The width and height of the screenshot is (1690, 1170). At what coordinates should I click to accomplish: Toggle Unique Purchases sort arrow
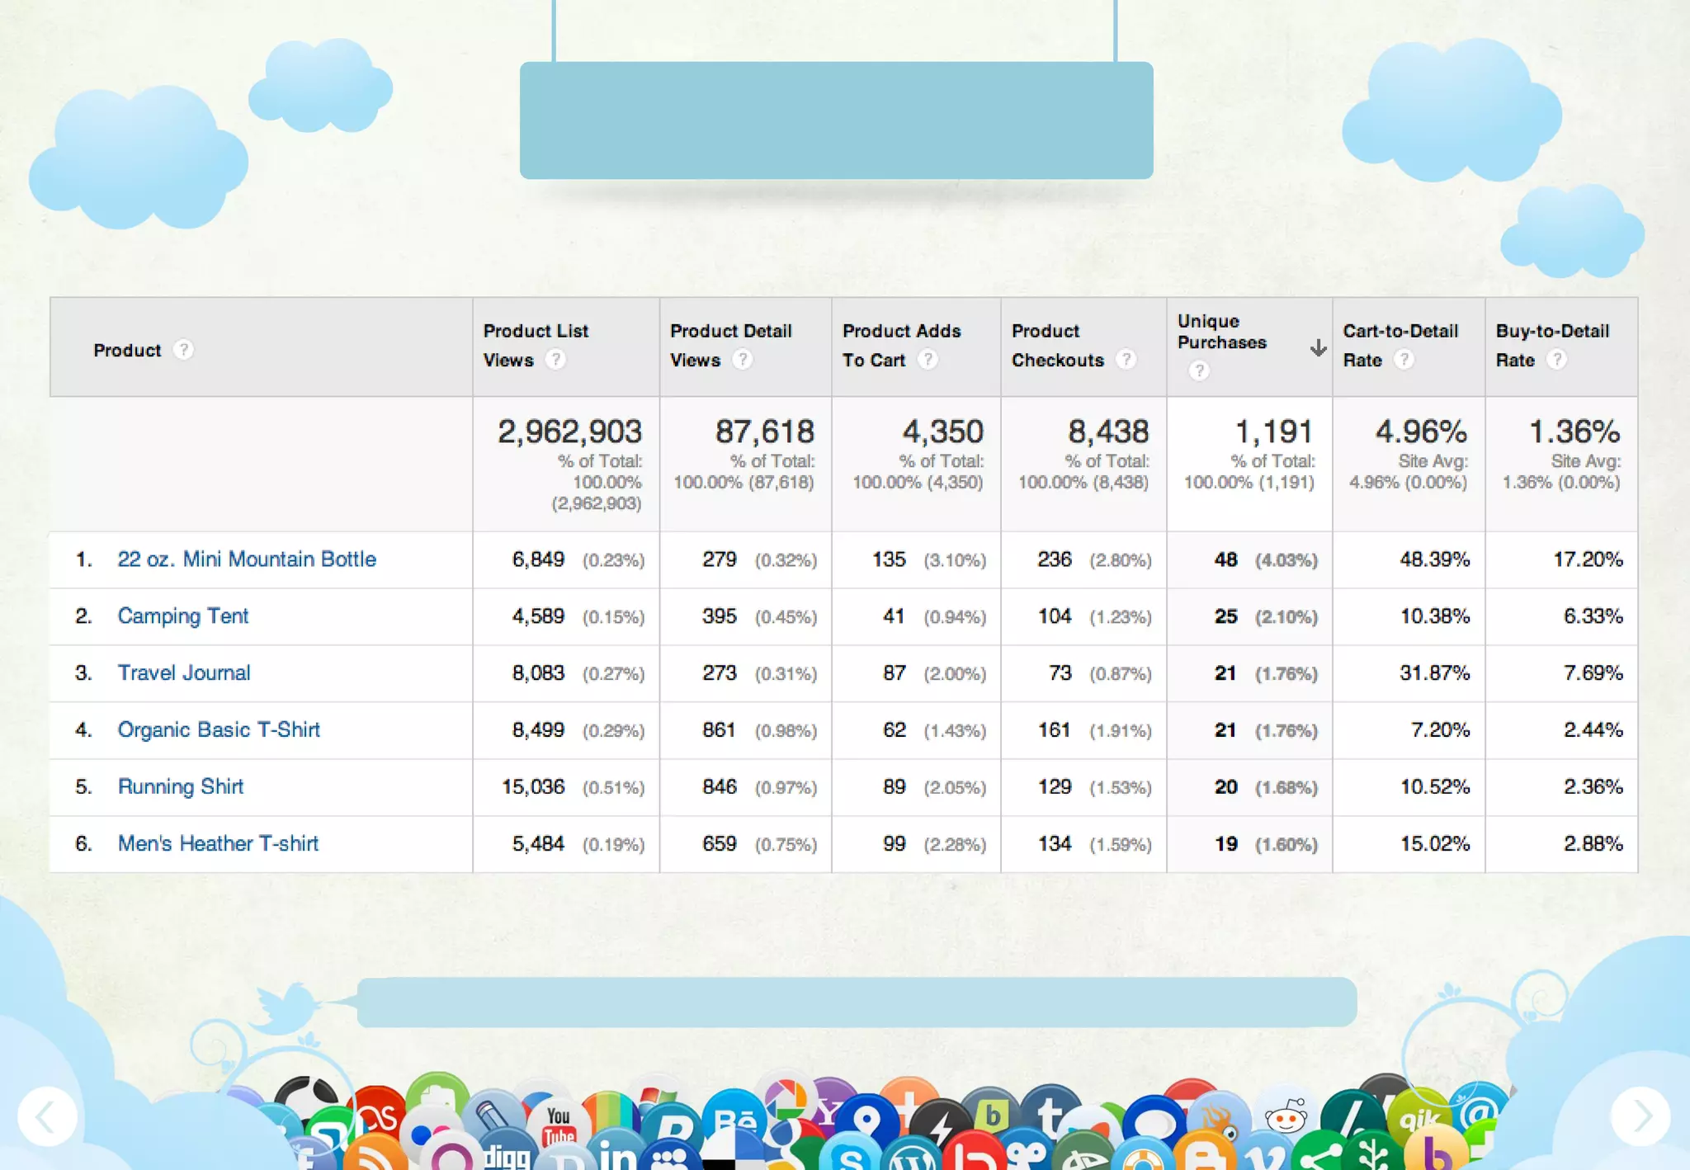1318,347
